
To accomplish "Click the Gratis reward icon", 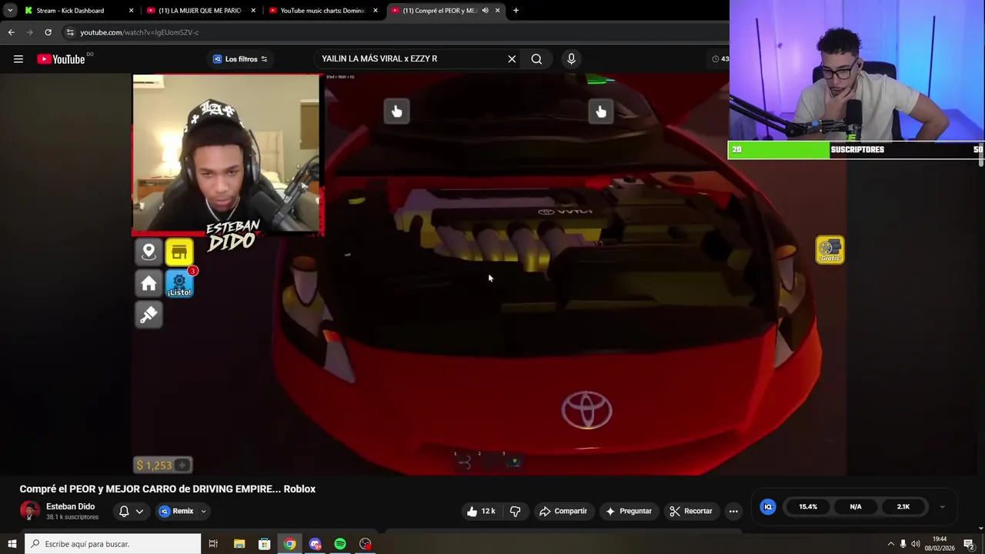I will [830, 250].
